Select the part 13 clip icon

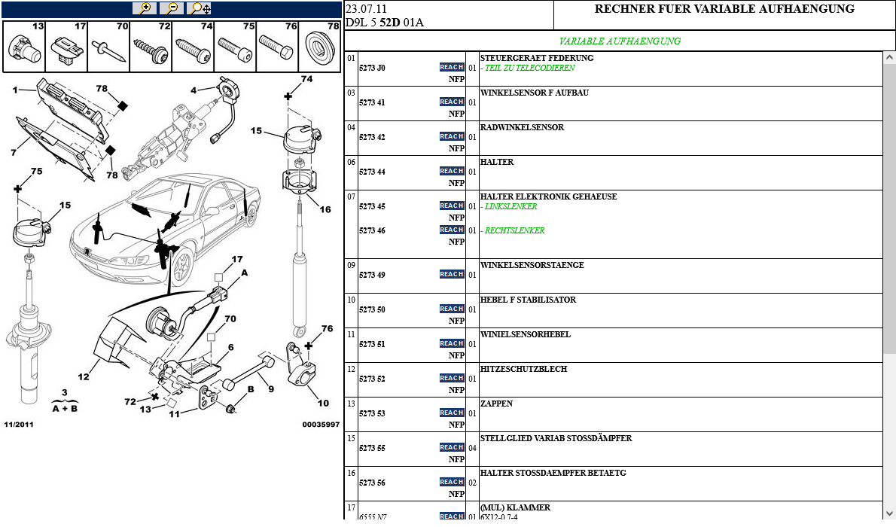(24, 47)
